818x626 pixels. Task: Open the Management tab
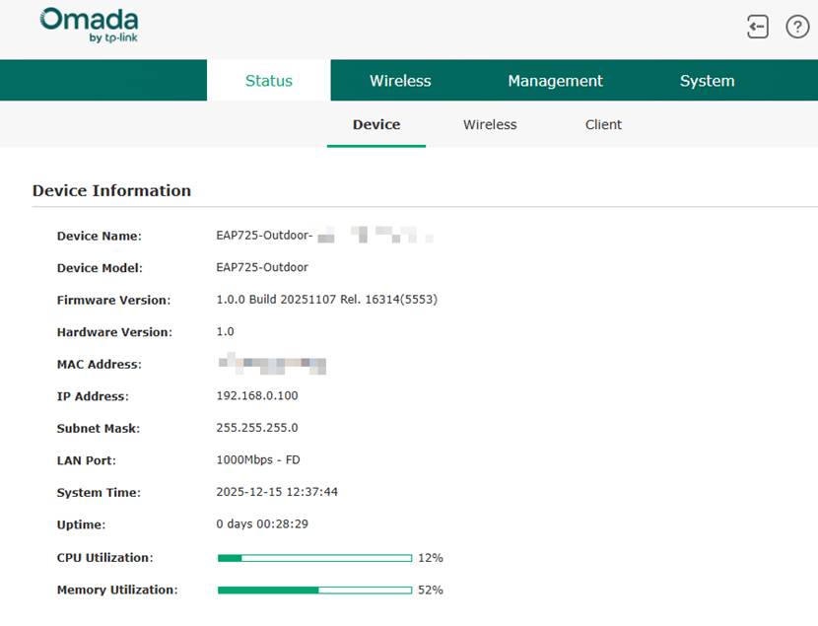[x=555, y=80]
